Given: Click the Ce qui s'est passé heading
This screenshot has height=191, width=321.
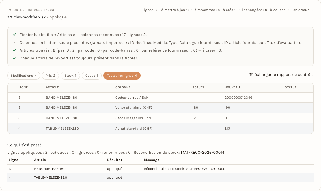Looking at the screenshot, I should pos(24,145).
